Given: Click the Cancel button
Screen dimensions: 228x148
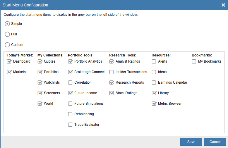Looking at the screenshot, I should [x=215, y=142].
